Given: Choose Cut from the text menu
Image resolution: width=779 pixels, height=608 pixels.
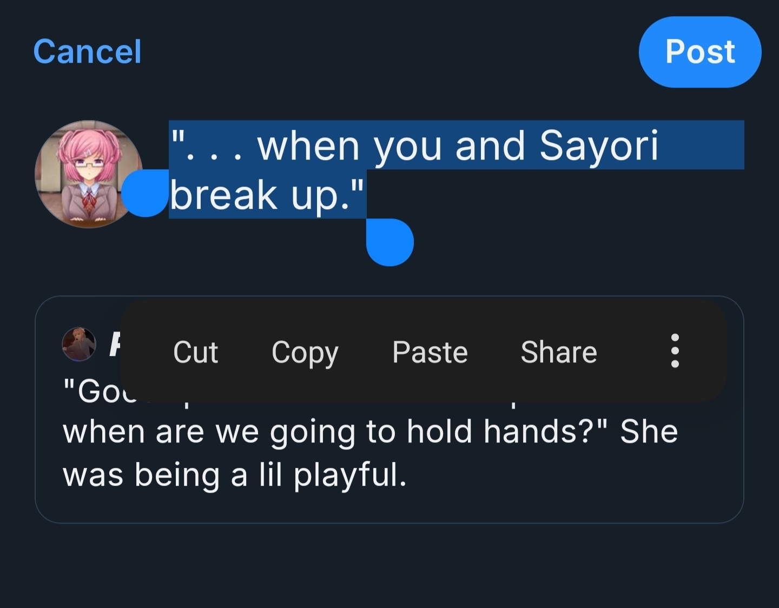Looking at the screenshot, I should [195, 352].
